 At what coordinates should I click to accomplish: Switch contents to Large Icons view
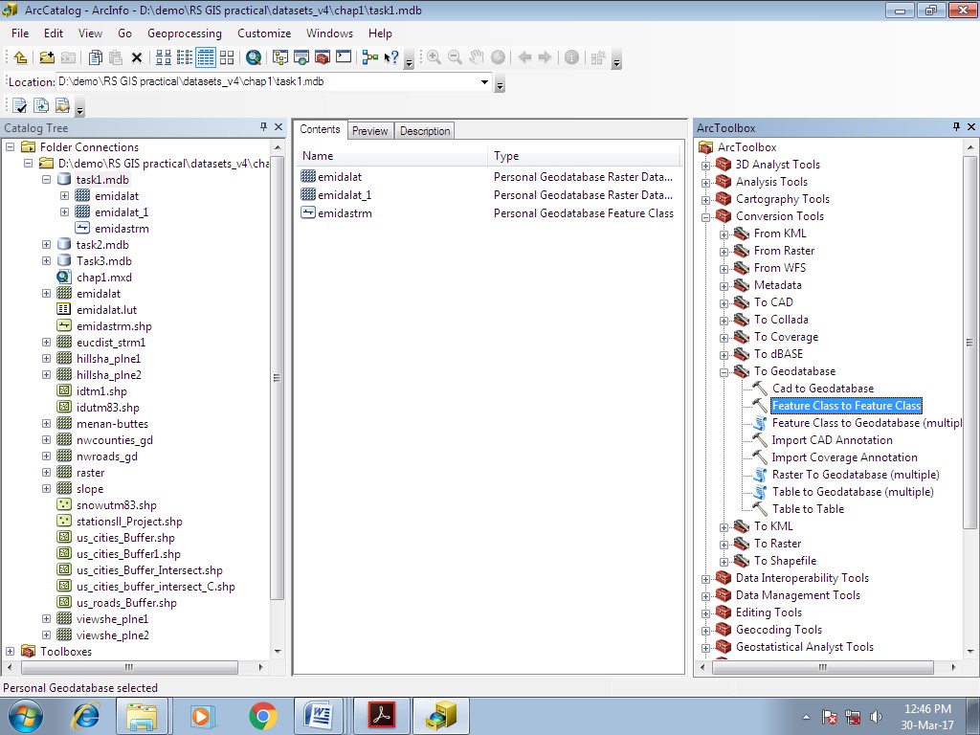(x=164, y=57)
